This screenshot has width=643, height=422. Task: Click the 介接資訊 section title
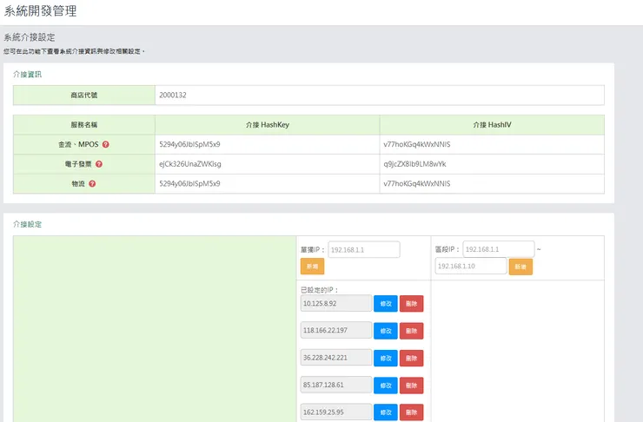[27, 74]
